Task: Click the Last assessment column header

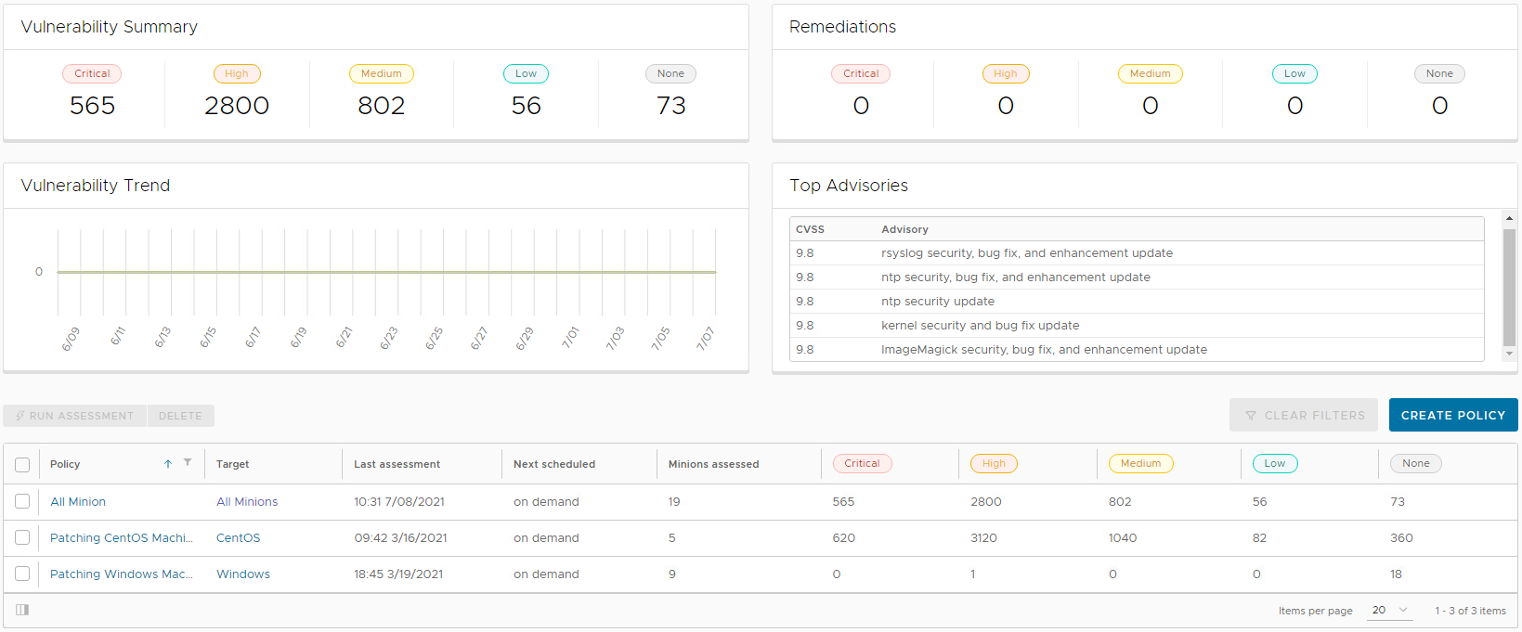Action: pos(397,464)
